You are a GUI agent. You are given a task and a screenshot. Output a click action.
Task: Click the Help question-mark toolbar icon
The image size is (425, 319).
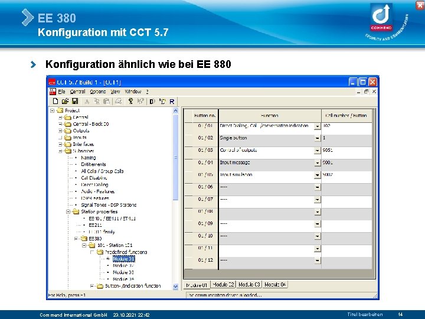click(x=130, y=101)
